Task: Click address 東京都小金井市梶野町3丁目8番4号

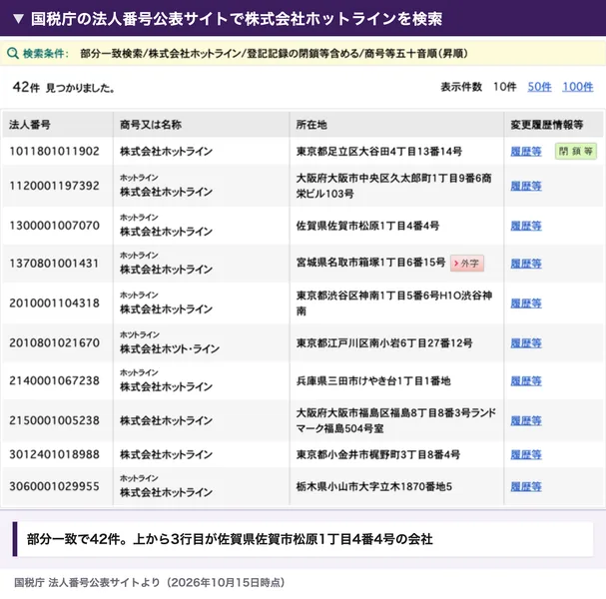Action: (x=378, y=454)
